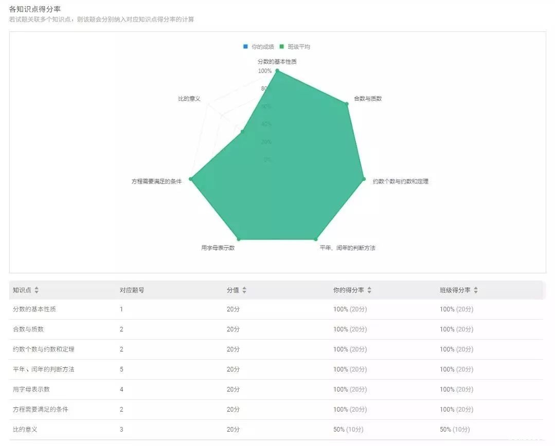Click the green filled radar area center
The height and width of the screenshot is (446, 555).
click(x=277, y=170)
